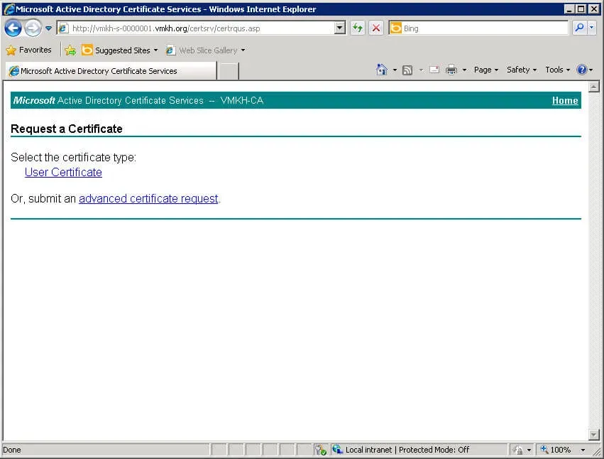Click the browser Forward button
604x459 pixels.
click(33, 28)
